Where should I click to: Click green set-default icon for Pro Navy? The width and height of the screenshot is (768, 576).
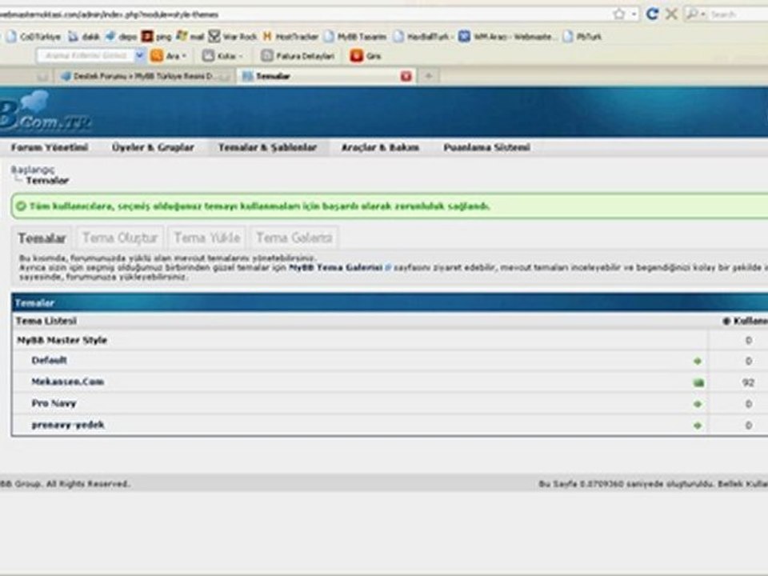point(698,405)
